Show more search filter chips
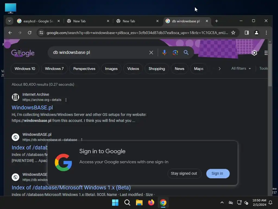The image size is (278, 209). 219,69
